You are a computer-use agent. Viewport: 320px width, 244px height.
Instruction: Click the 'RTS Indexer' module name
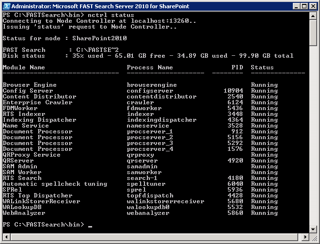(24, 114)
